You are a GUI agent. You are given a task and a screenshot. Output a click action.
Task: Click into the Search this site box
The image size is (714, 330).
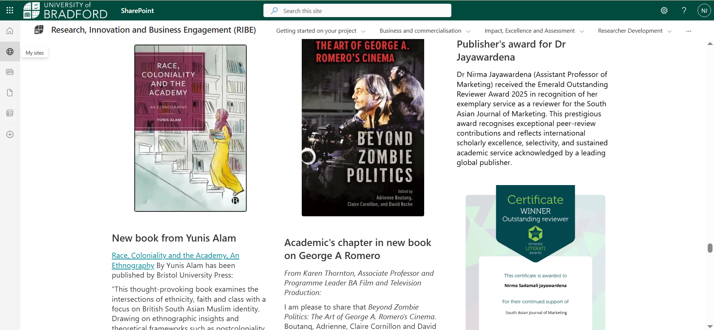coord(357,11)
